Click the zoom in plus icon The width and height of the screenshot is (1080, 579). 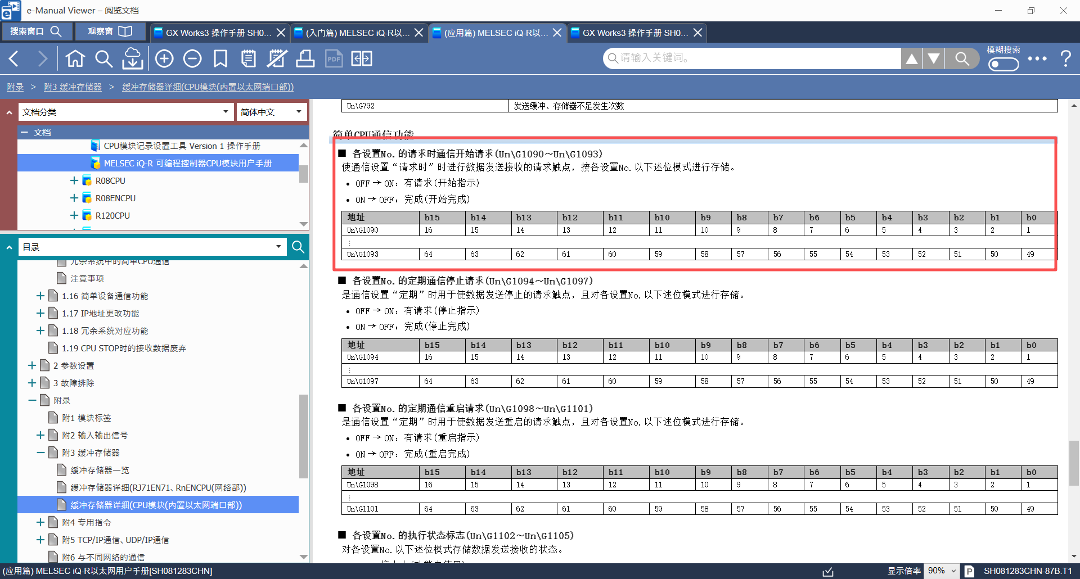pos(164,58)
